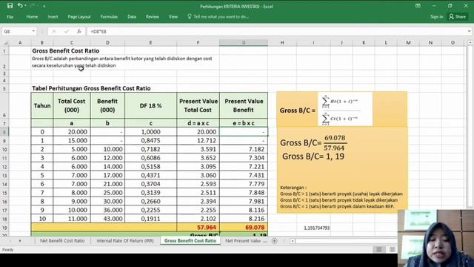
Task: Click total cell 69.078 in red
Action: [x=244, y=228]
